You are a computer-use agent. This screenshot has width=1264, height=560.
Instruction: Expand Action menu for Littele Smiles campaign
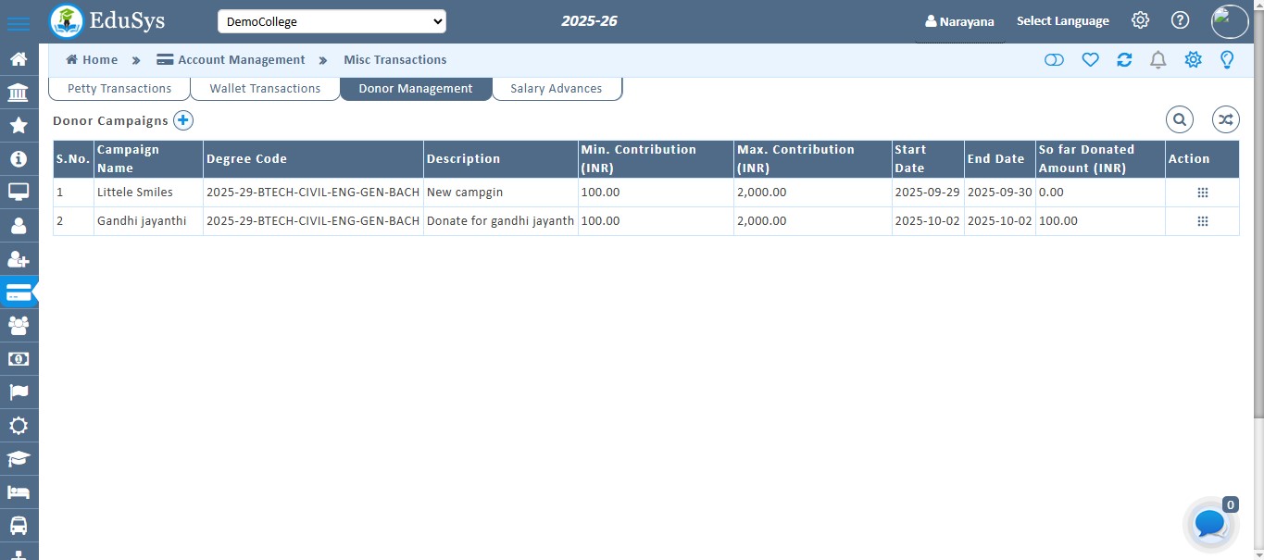(x=1202, y=193)
